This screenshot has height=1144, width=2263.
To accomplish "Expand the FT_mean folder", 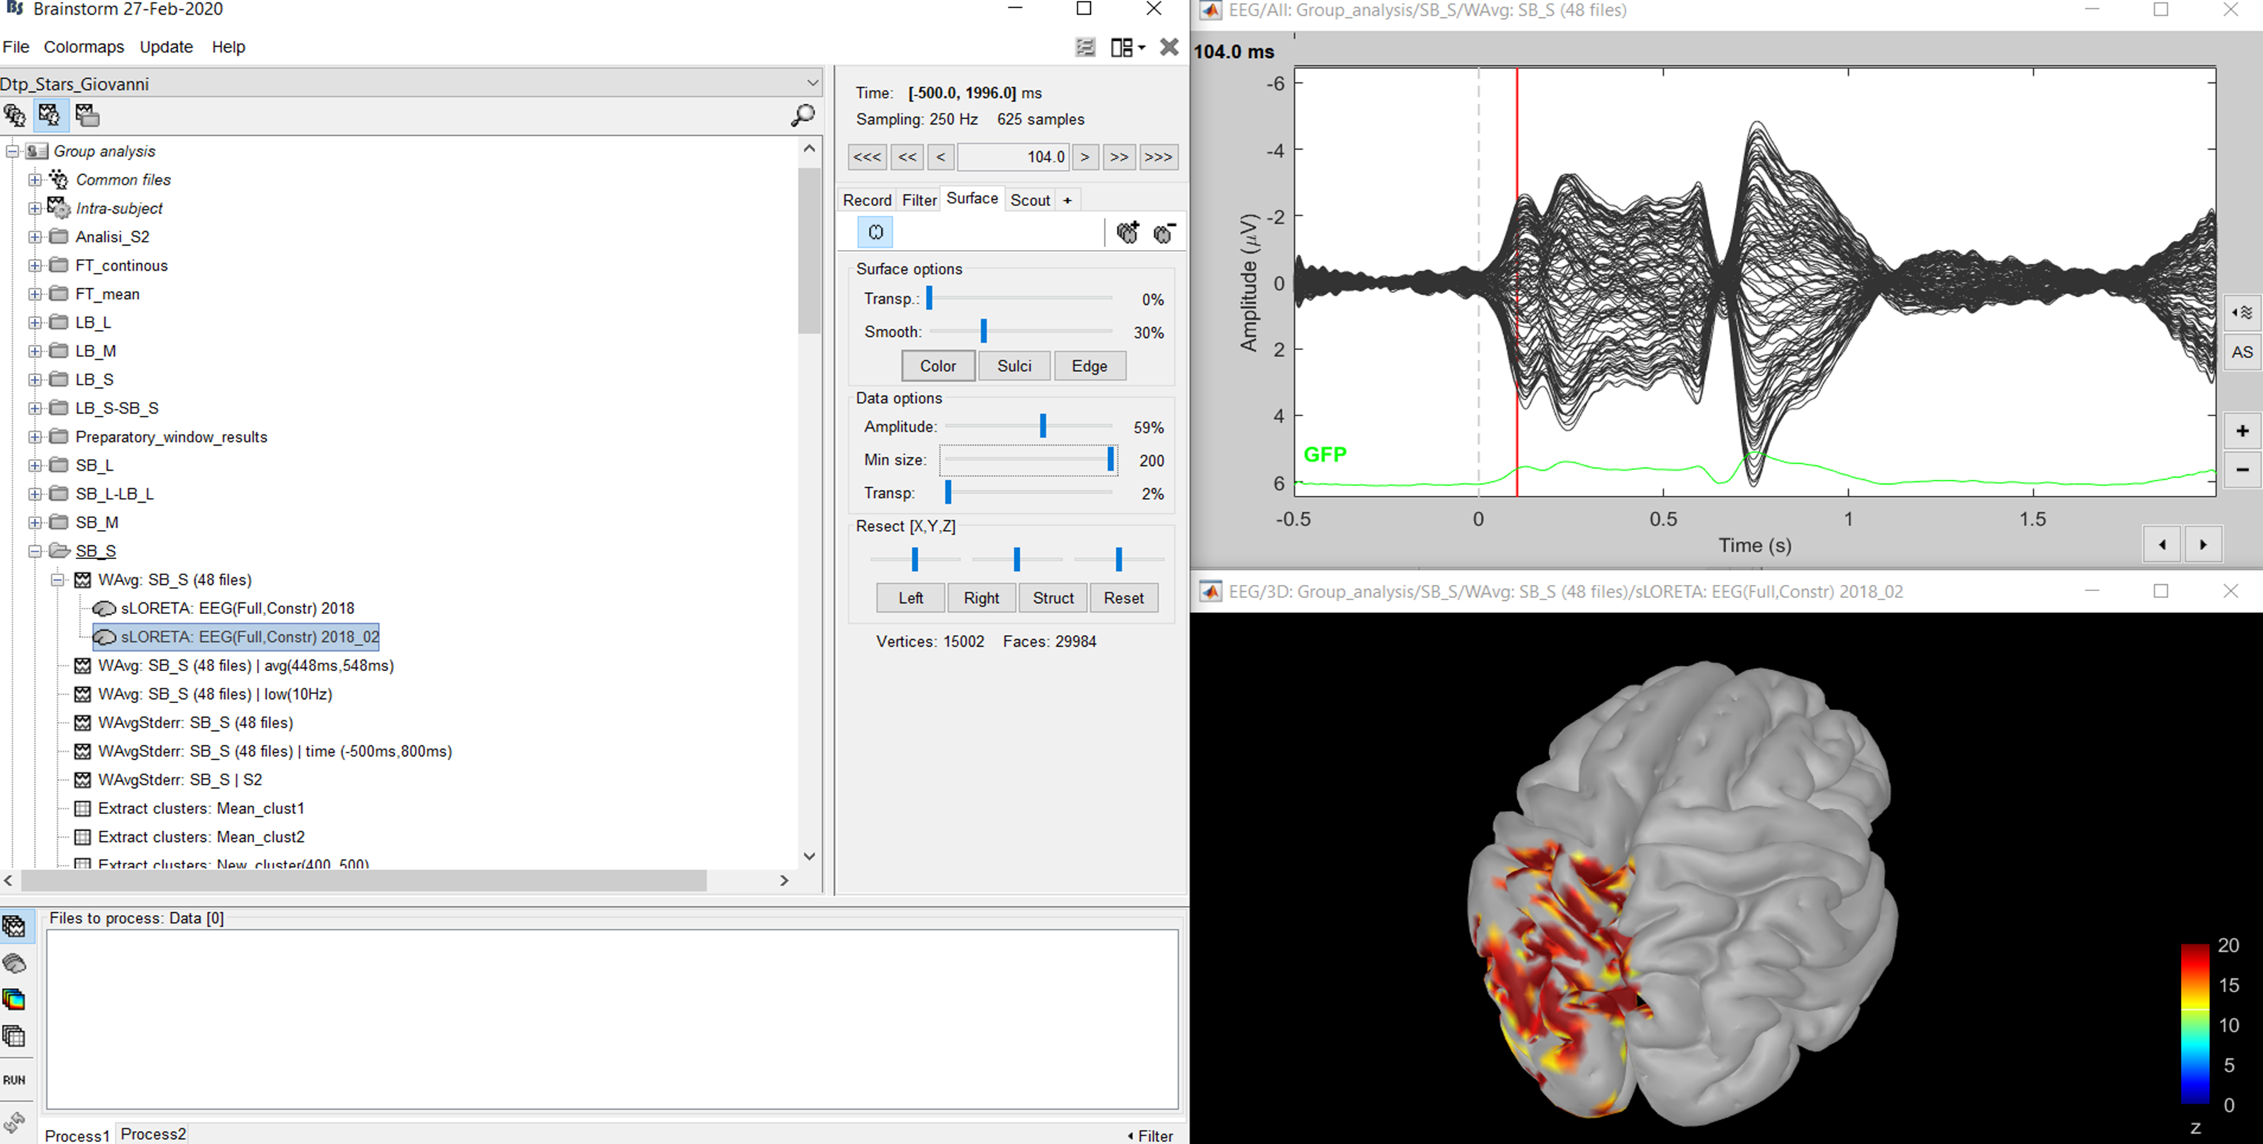I will 35,295.
